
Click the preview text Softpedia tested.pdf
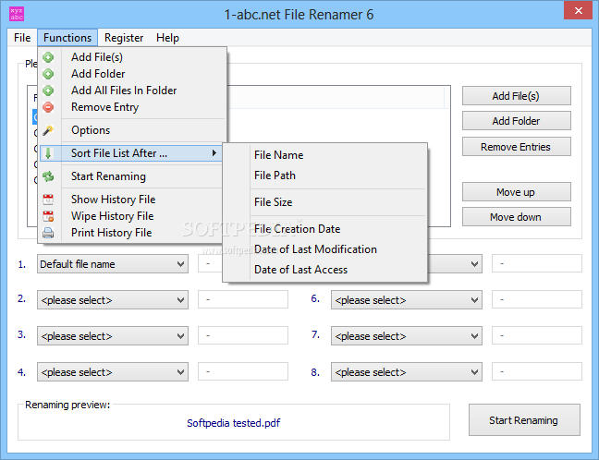(x=234, y=423)
